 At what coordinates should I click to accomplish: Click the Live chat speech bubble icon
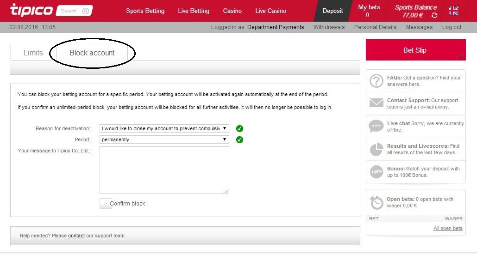[x=377, y=126]
